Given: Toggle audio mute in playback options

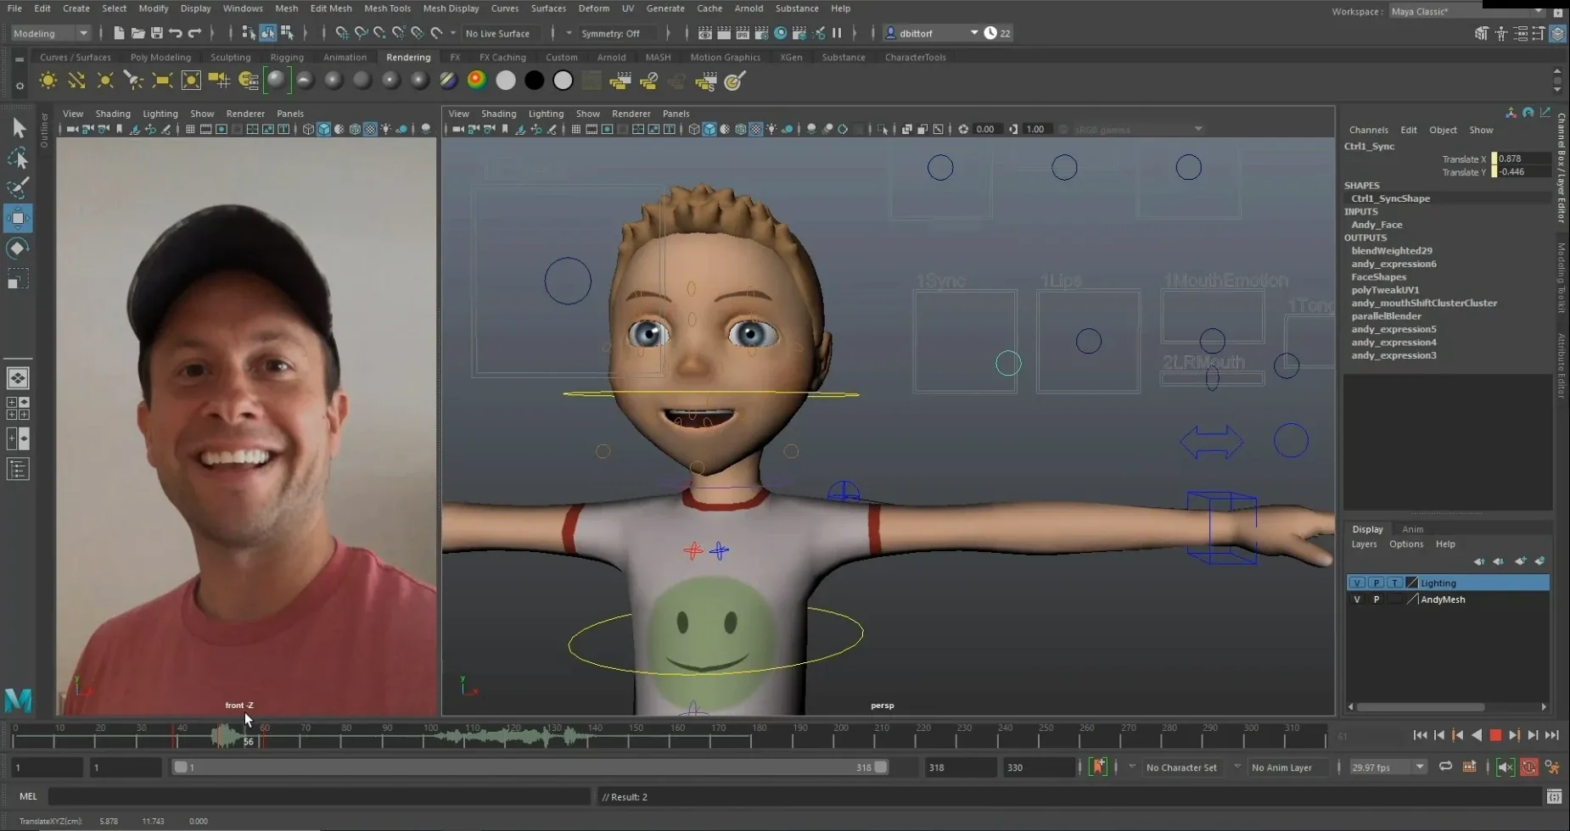Looking at the screenshot, I should [1506, 767].
